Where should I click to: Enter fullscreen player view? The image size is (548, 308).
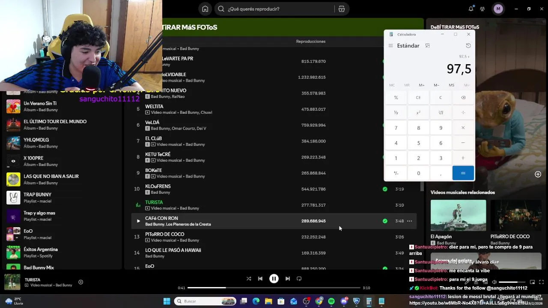pyautogui.click(x=541, y=282)
